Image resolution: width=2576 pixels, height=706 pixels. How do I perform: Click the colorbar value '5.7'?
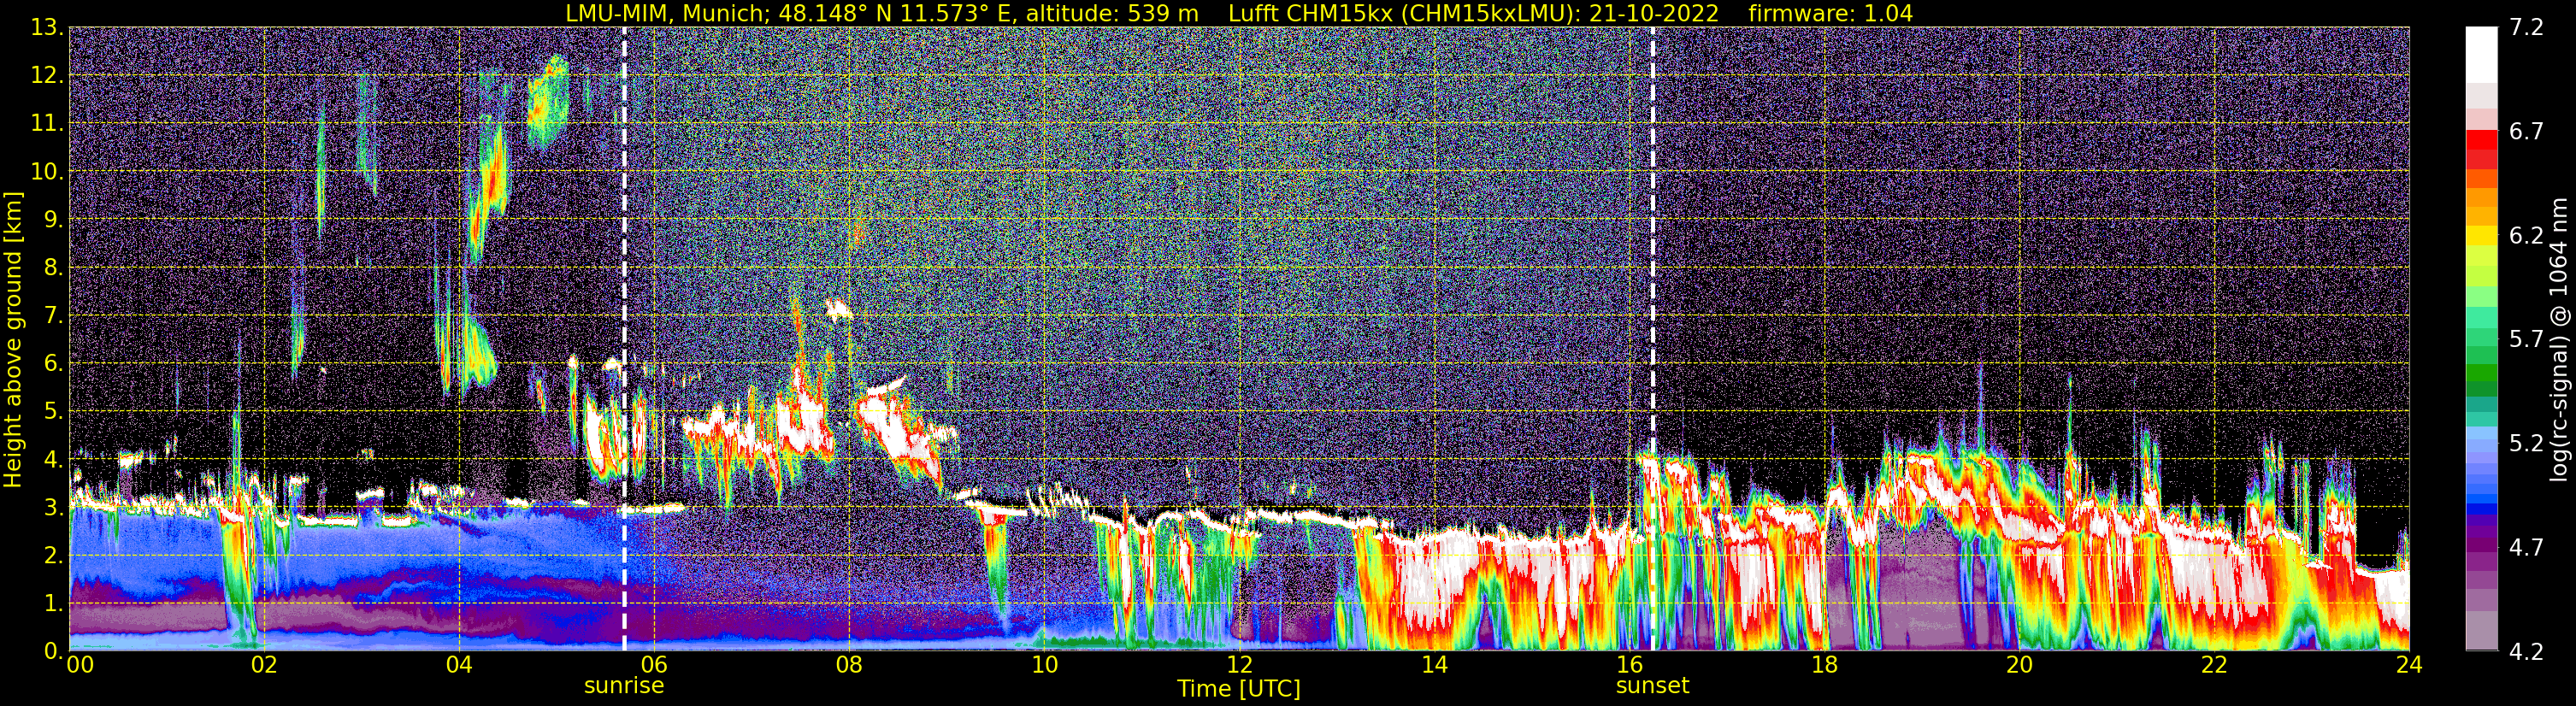click(2526, 340)
